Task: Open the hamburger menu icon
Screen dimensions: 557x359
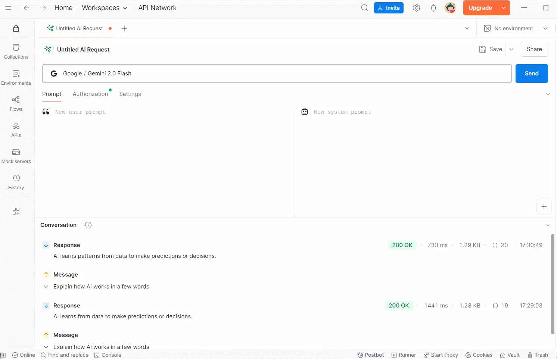Action: point(8,8)
